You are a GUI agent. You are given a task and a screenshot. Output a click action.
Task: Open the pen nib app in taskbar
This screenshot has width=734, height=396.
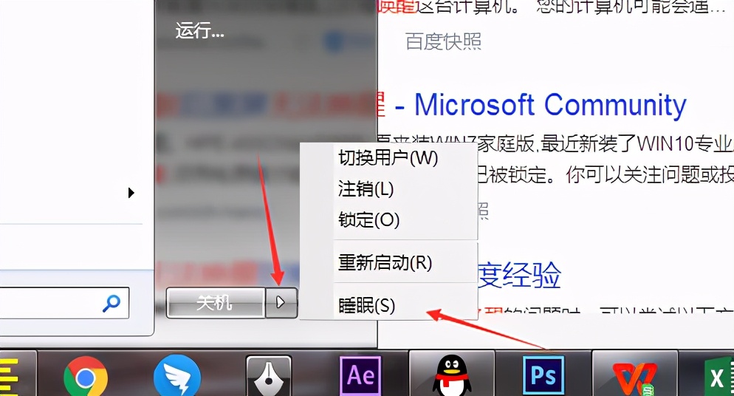click(x=269, y=377)
